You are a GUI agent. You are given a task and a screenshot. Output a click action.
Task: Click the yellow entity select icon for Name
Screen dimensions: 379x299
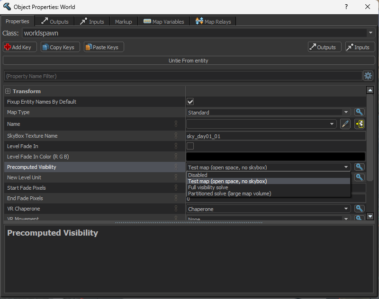coord(360,124)
